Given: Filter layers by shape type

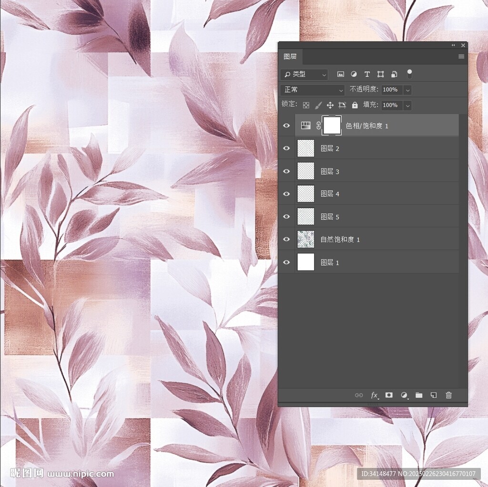Looking at the screenshot, I should click(x=380, y=74).
